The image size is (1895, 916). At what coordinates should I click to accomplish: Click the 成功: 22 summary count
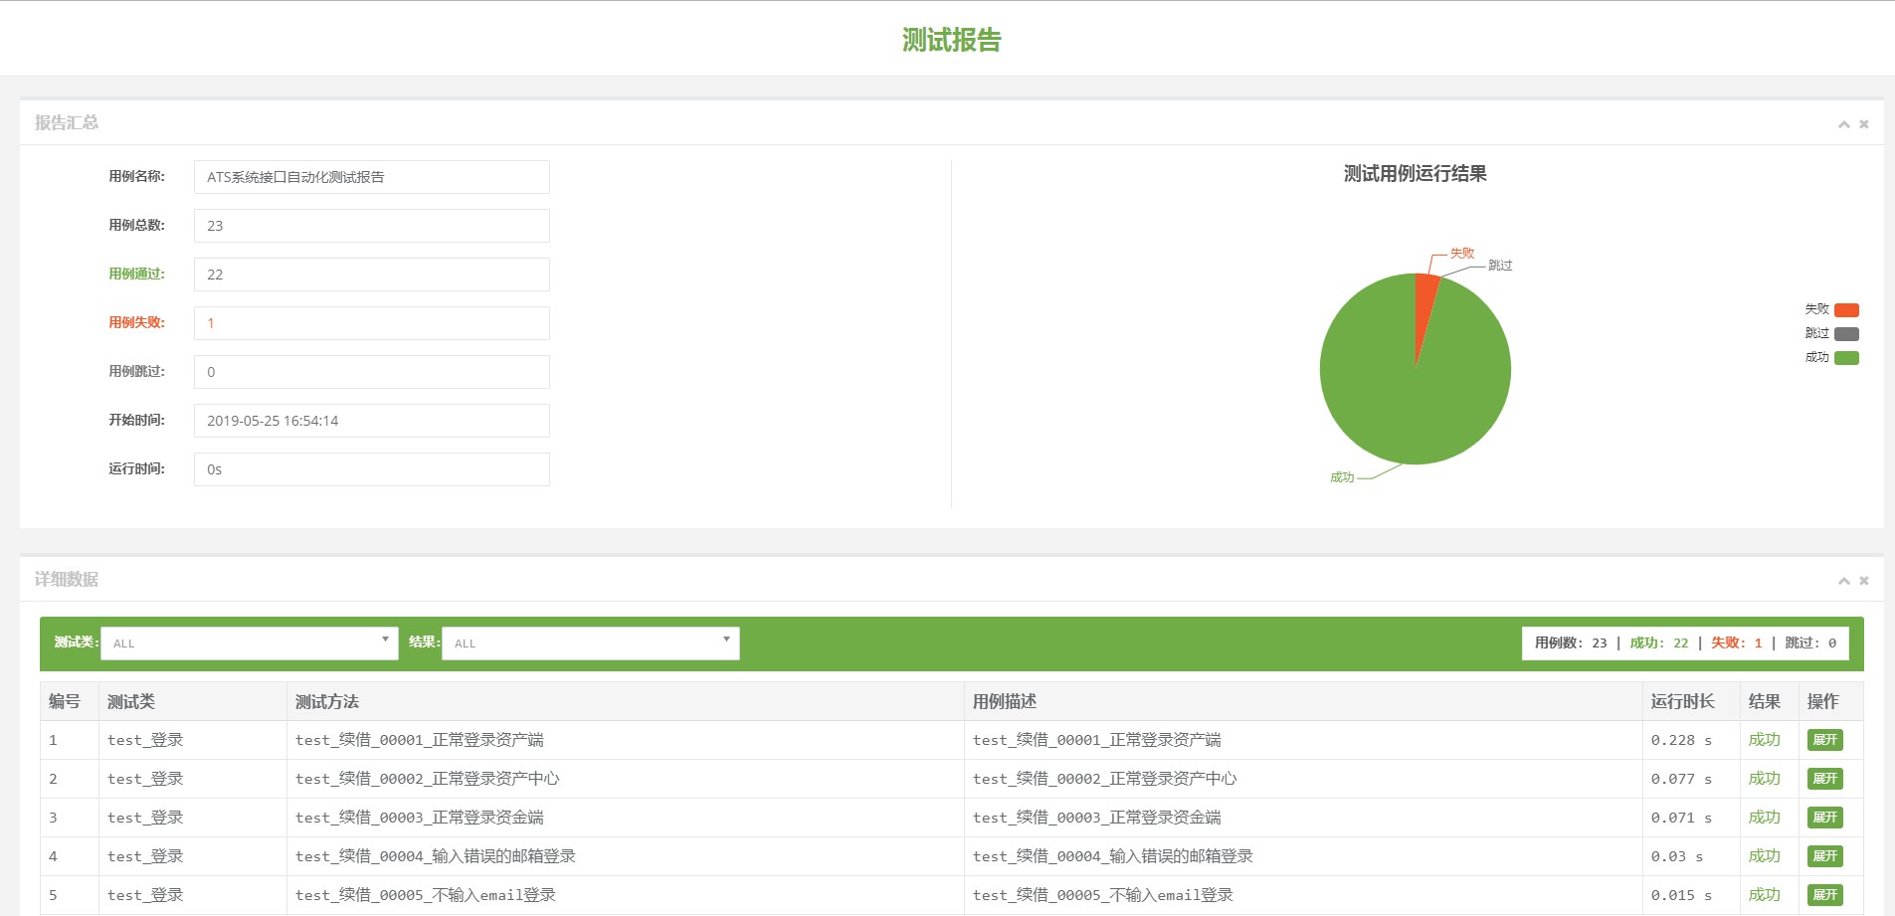click(1659, 643)
